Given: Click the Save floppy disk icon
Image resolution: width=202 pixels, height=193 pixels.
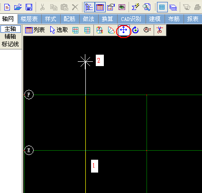Looking at the screenshot, I should click(x=29, y=7).
